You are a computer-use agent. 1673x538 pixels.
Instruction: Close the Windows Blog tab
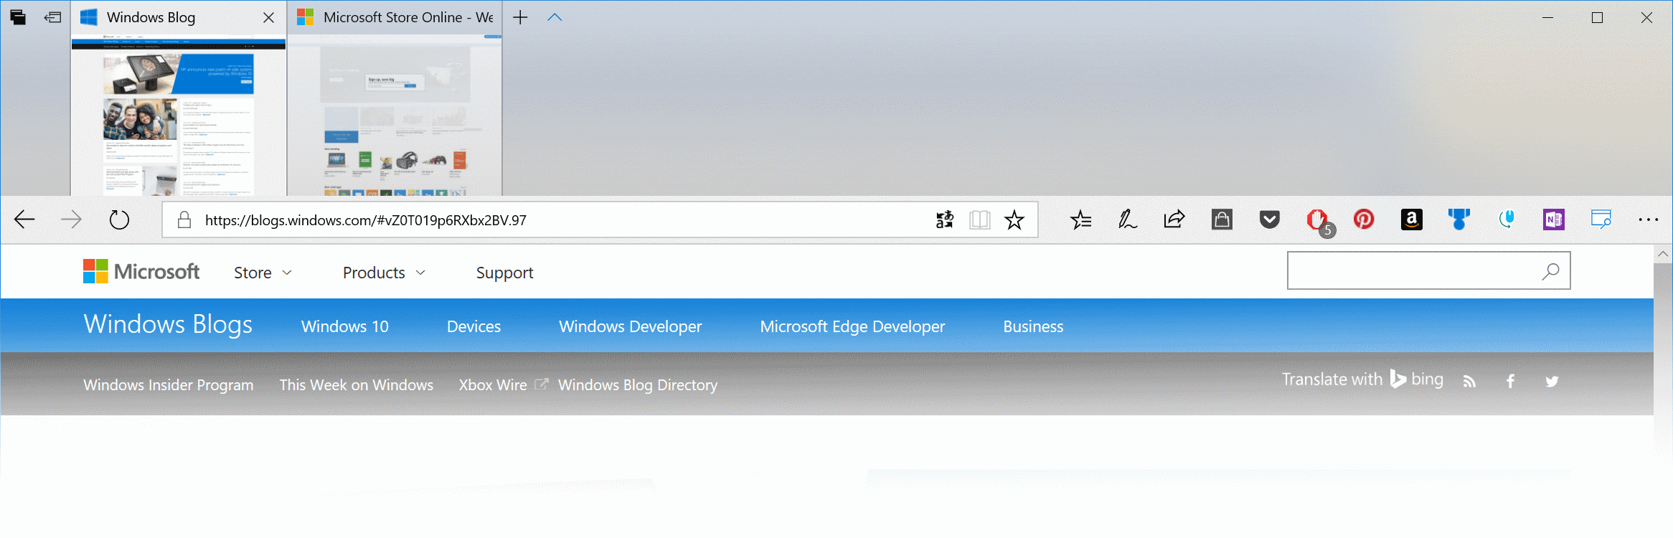point(268,17)
